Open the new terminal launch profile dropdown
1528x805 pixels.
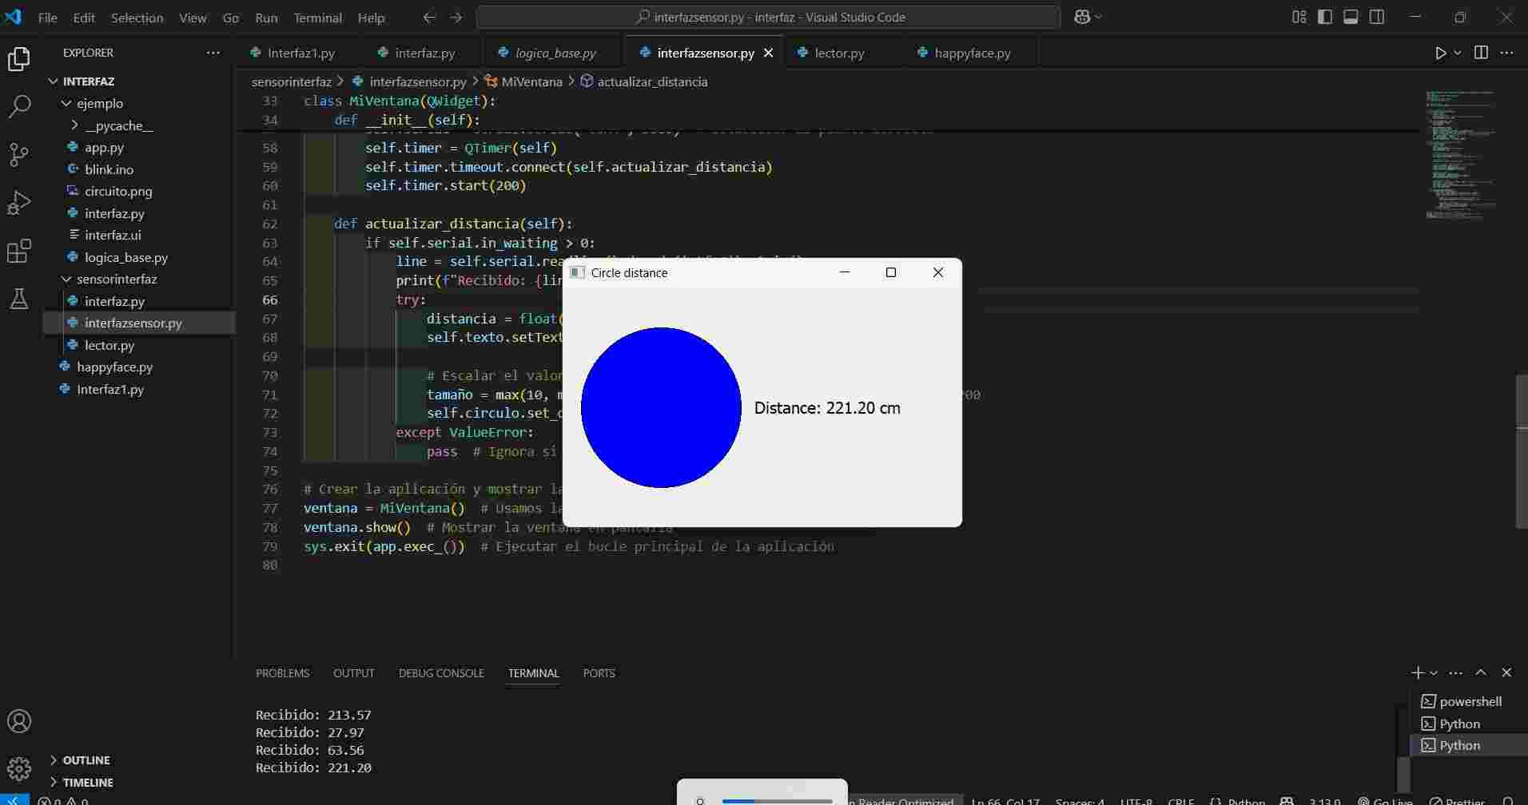[1434, 673]
